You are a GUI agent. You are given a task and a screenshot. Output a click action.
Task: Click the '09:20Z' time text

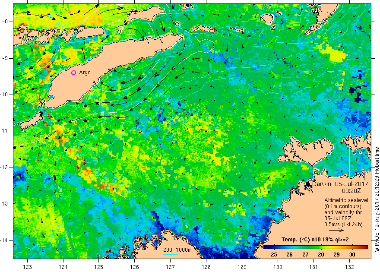pyautogui.click(x=351, y=191)
